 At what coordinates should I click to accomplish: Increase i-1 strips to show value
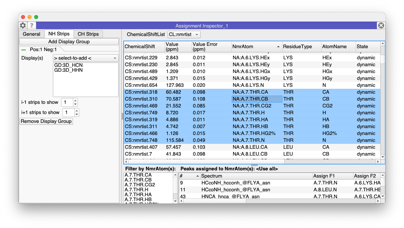pyautogui.click(x=76, y=101)
